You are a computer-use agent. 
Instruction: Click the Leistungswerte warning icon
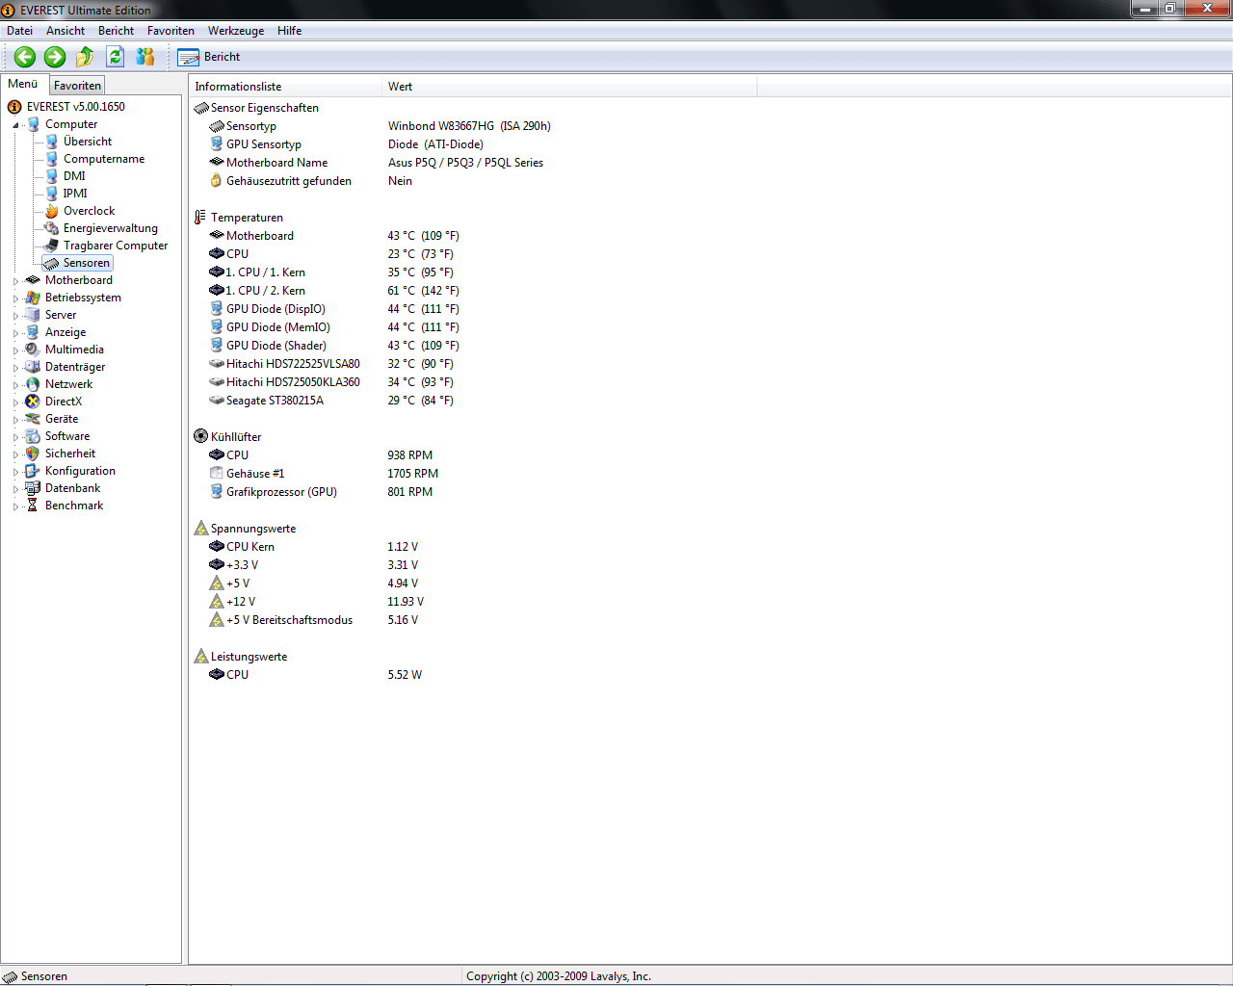click(200, 657)
